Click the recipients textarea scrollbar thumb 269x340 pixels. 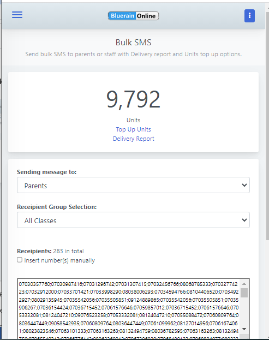[244, 293]
